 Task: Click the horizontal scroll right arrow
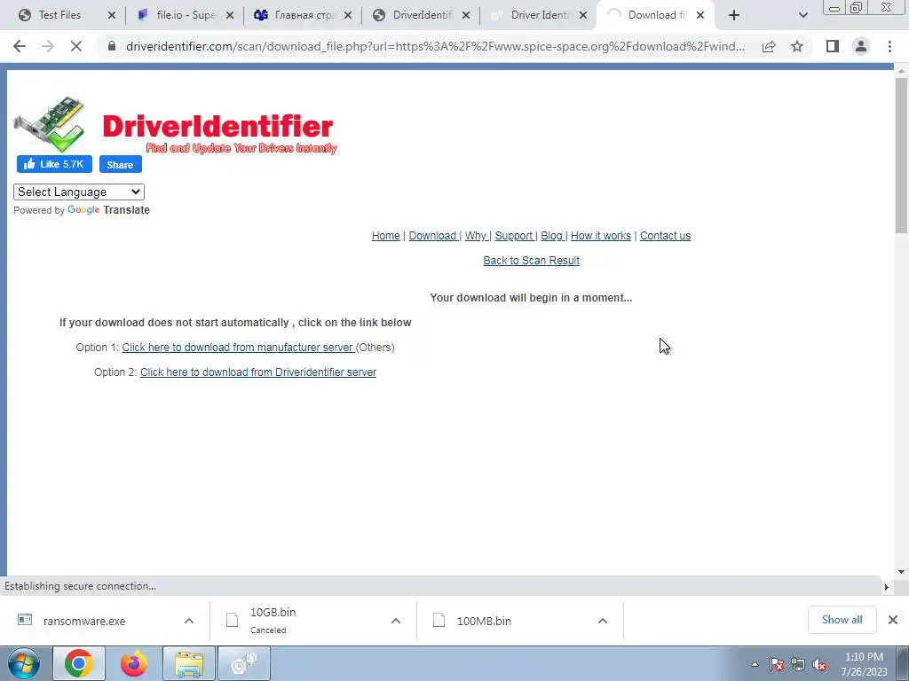887,587
